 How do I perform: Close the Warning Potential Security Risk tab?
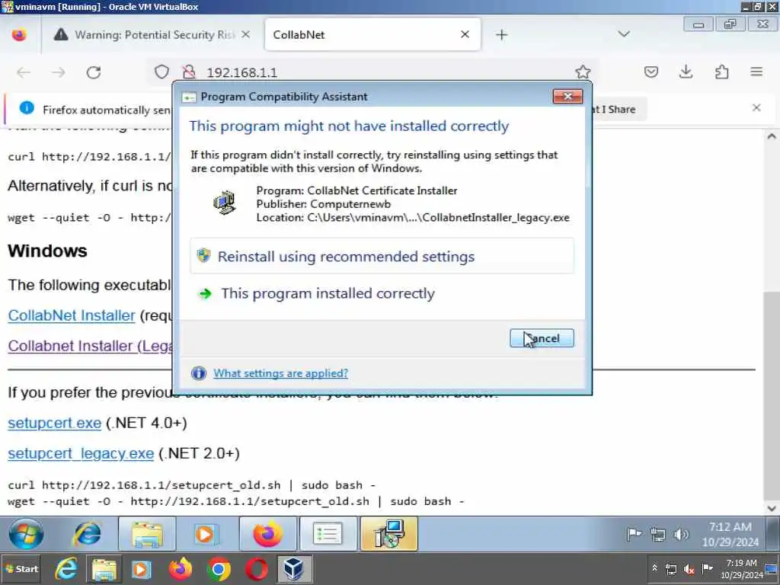pos(246,34)
